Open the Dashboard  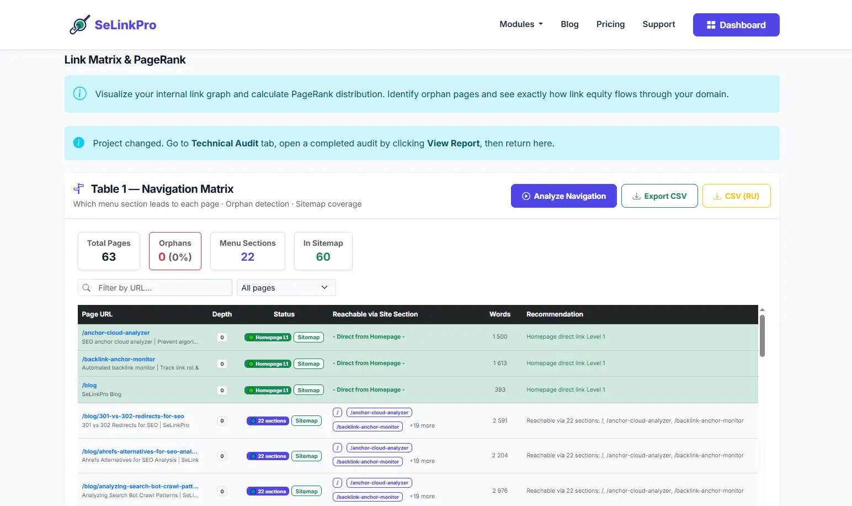coord(736,25)
